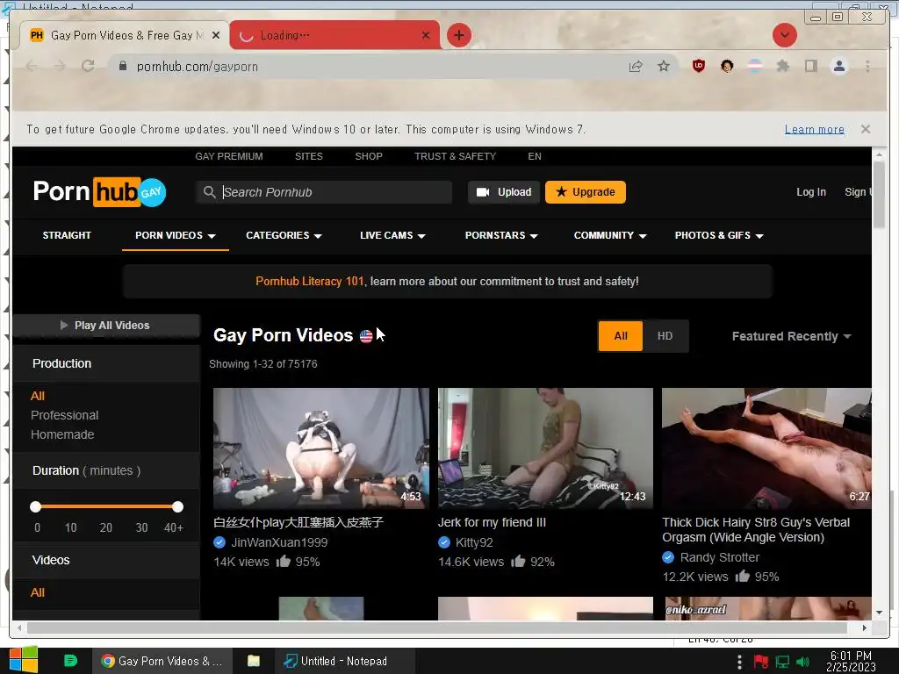Open the uBlock Origin extension icon
This screenshot has height=674, width=899.
click(x=698, y=66)
